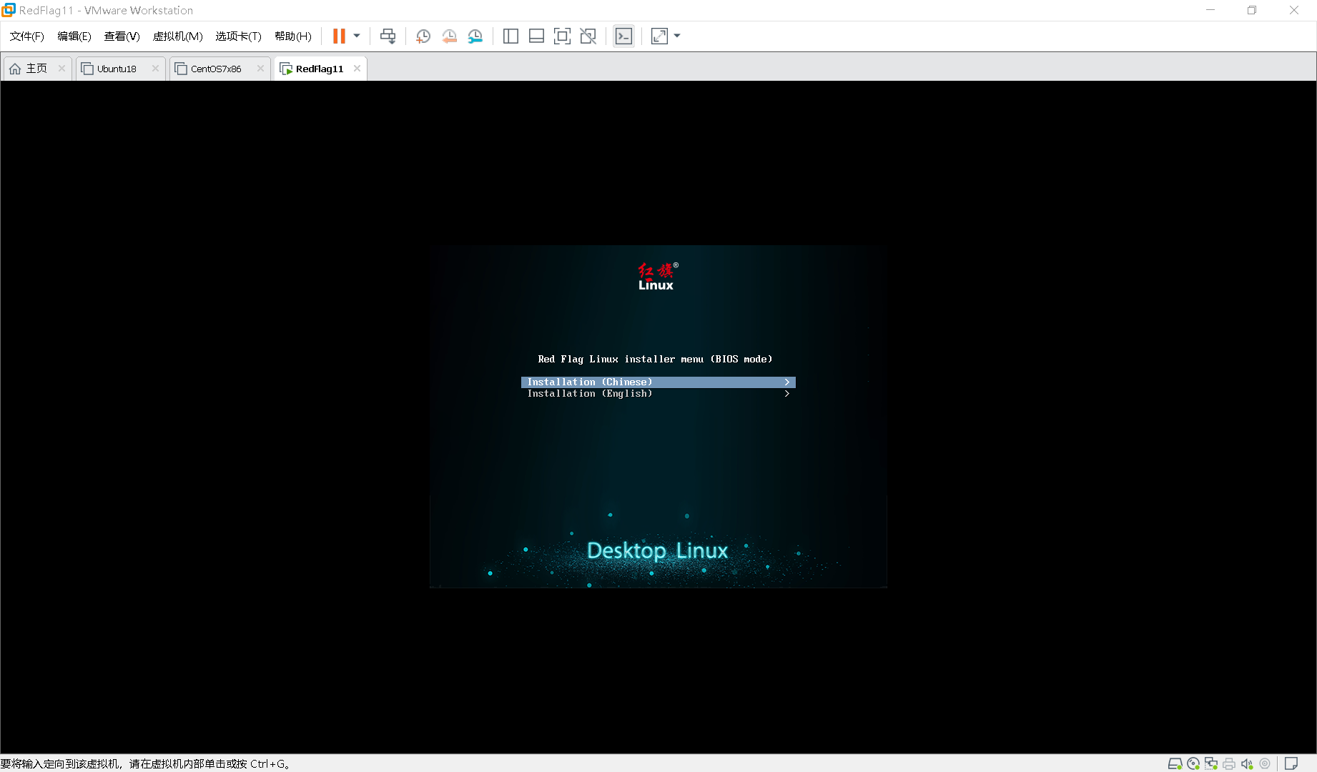Send Ctrl+Alt+Del to the virtual machine
The width and height of the screenshot is (1317, 772).
pyautogui.click(x=388, y=36)
